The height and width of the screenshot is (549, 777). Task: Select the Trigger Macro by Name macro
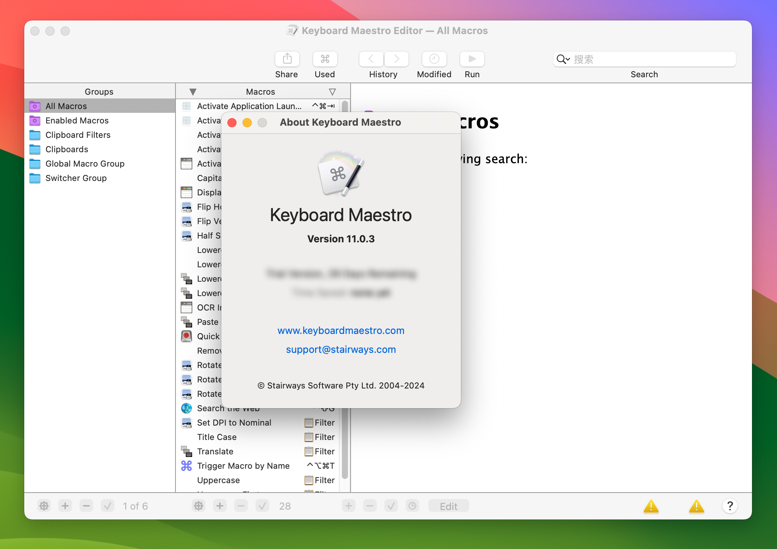[243, 465]
